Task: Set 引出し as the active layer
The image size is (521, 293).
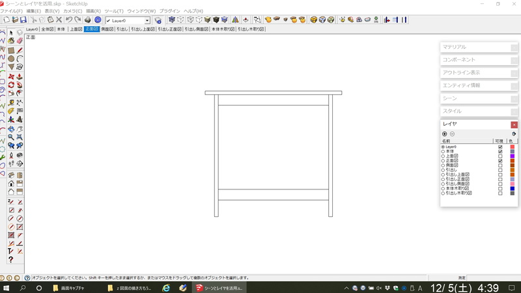Action: point(443,170)
